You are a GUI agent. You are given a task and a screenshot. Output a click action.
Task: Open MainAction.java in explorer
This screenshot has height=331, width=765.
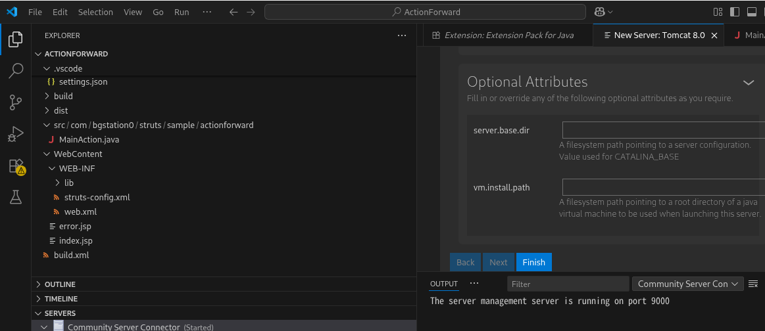tap(89, 140)
